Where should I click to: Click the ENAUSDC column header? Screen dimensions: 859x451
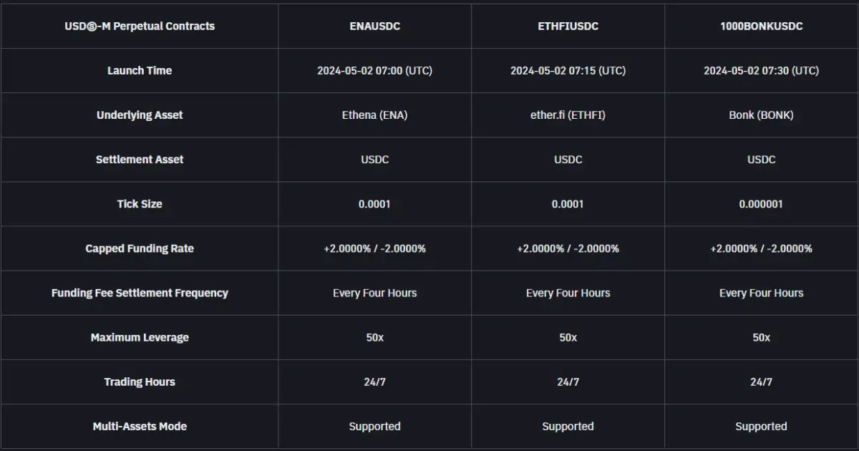[x=374, y=26]
